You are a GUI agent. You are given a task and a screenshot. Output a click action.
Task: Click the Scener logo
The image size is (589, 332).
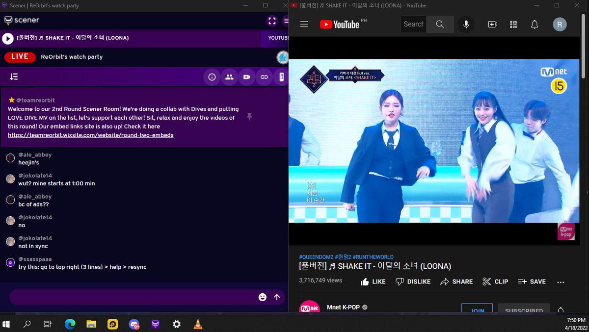coord(22,20)
